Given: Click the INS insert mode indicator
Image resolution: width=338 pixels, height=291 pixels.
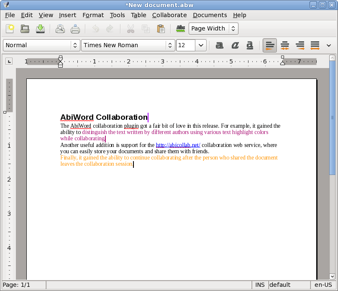Looking at the screenshot, I should pos(260,285).
